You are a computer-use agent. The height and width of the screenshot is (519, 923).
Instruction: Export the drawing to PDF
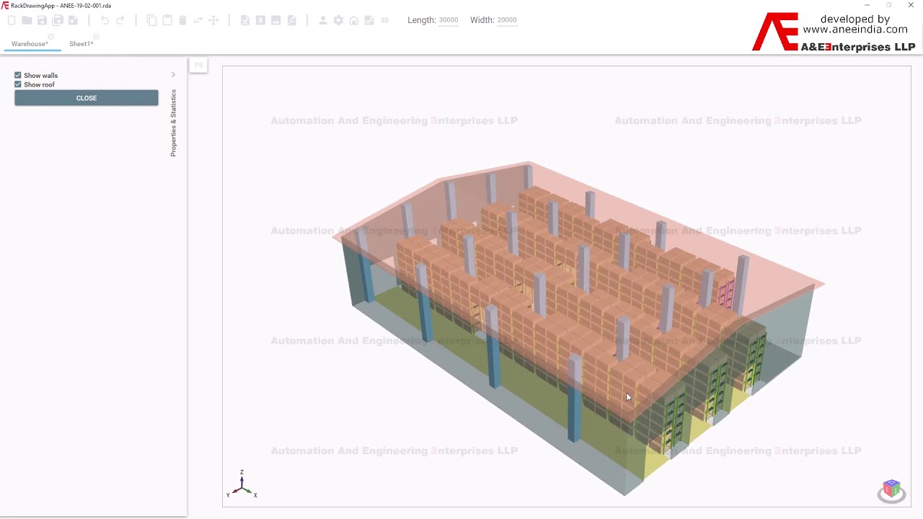pos(292,20)
